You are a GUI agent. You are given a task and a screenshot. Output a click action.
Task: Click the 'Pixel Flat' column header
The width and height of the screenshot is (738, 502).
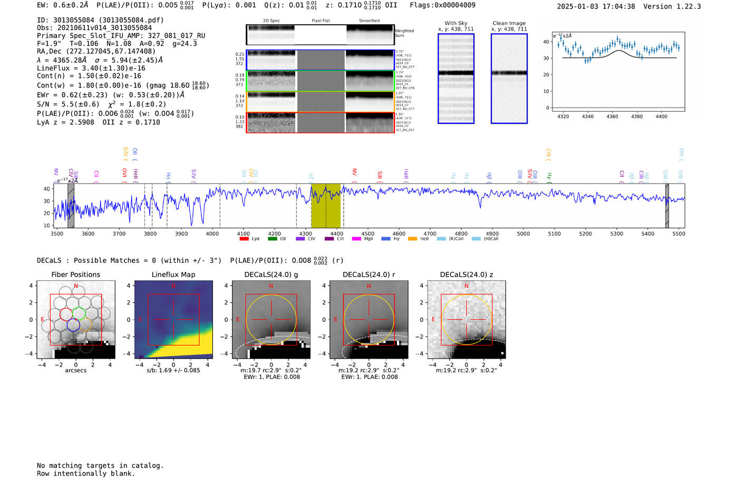click(321, 21)
